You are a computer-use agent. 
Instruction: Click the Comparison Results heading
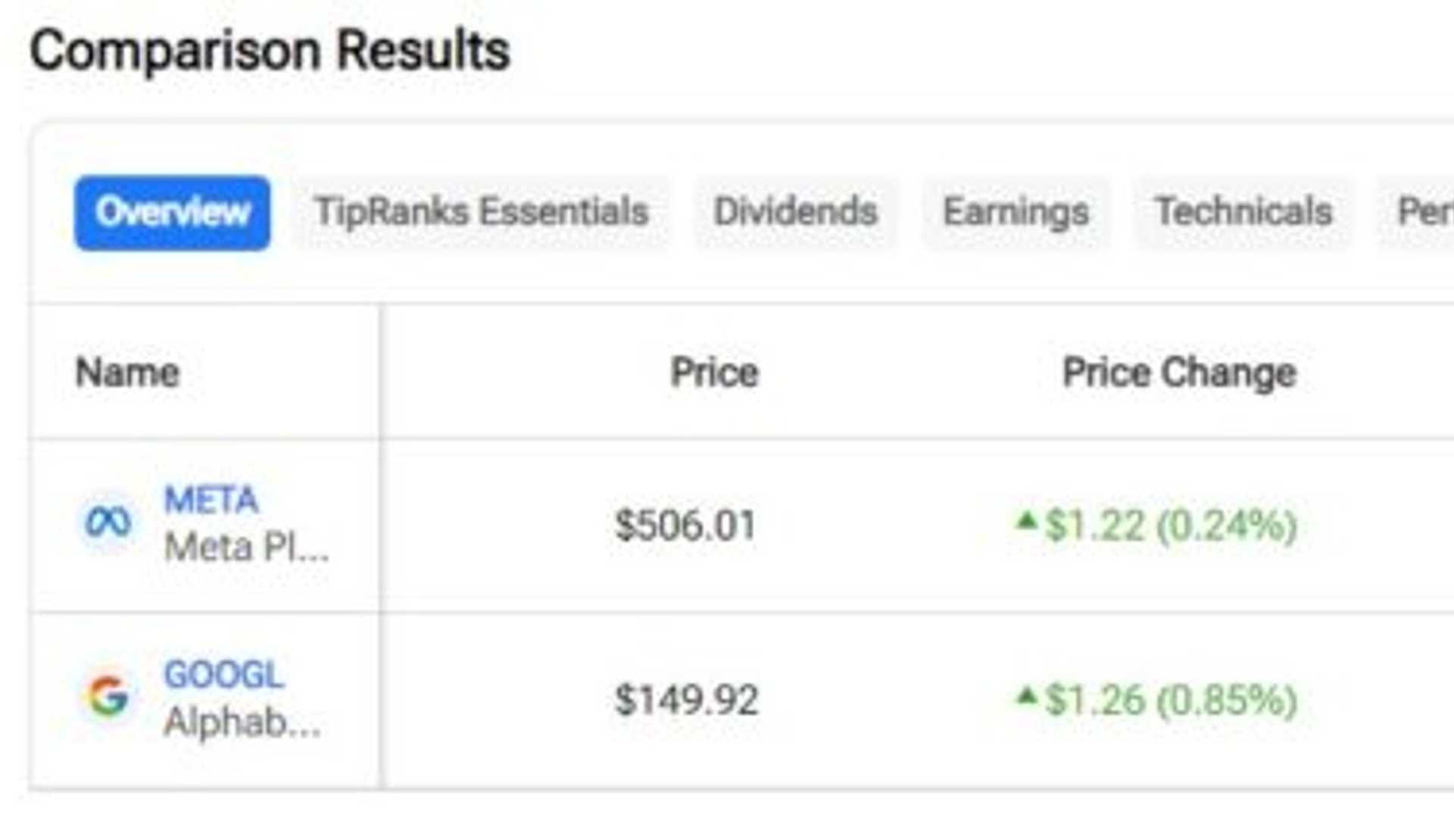(270, 49)
